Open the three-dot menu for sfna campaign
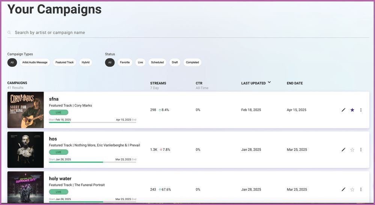Screen dimensions: 375x205 coord(361,110)
